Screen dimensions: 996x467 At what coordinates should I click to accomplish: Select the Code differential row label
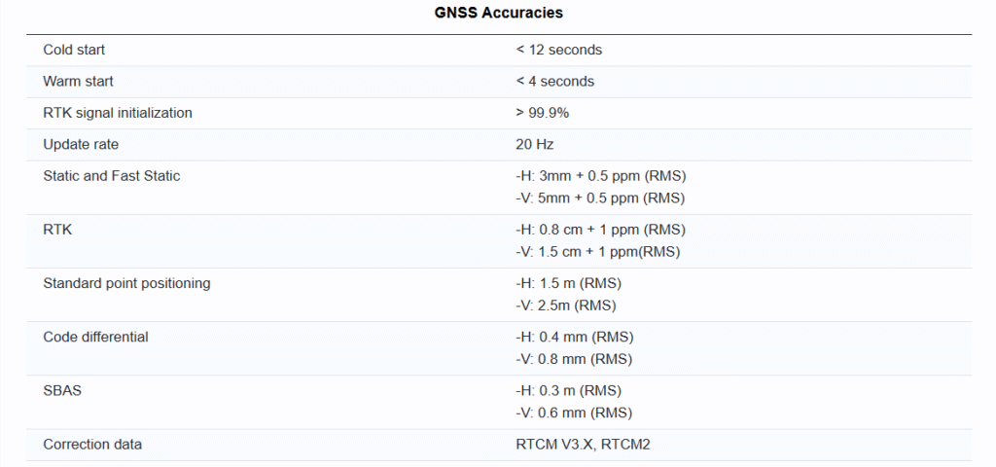pos(95,337)
